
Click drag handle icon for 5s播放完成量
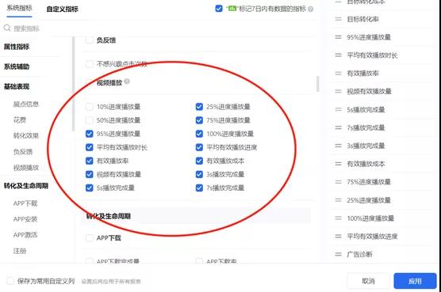[338, 109]
